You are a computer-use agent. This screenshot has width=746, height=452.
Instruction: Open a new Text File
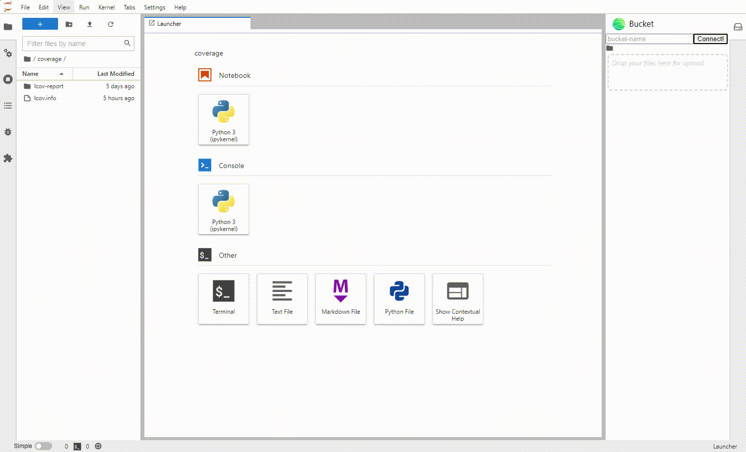(x=282, y=299)
